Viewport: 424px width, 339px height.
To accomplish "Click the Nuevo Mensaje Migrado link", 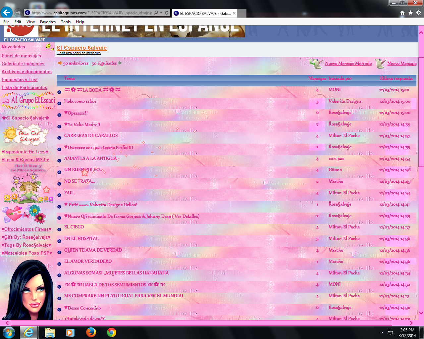I will point(348,64).
